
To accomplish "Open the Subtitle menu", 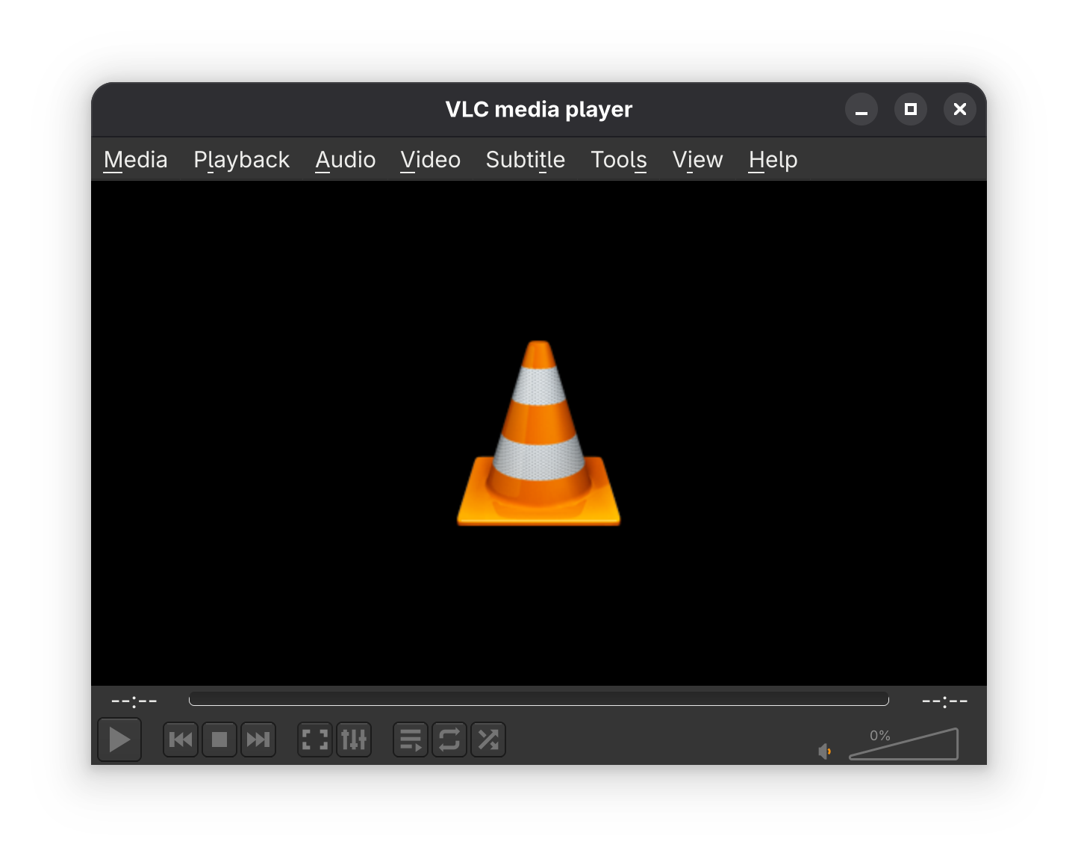I will [526, 160].
